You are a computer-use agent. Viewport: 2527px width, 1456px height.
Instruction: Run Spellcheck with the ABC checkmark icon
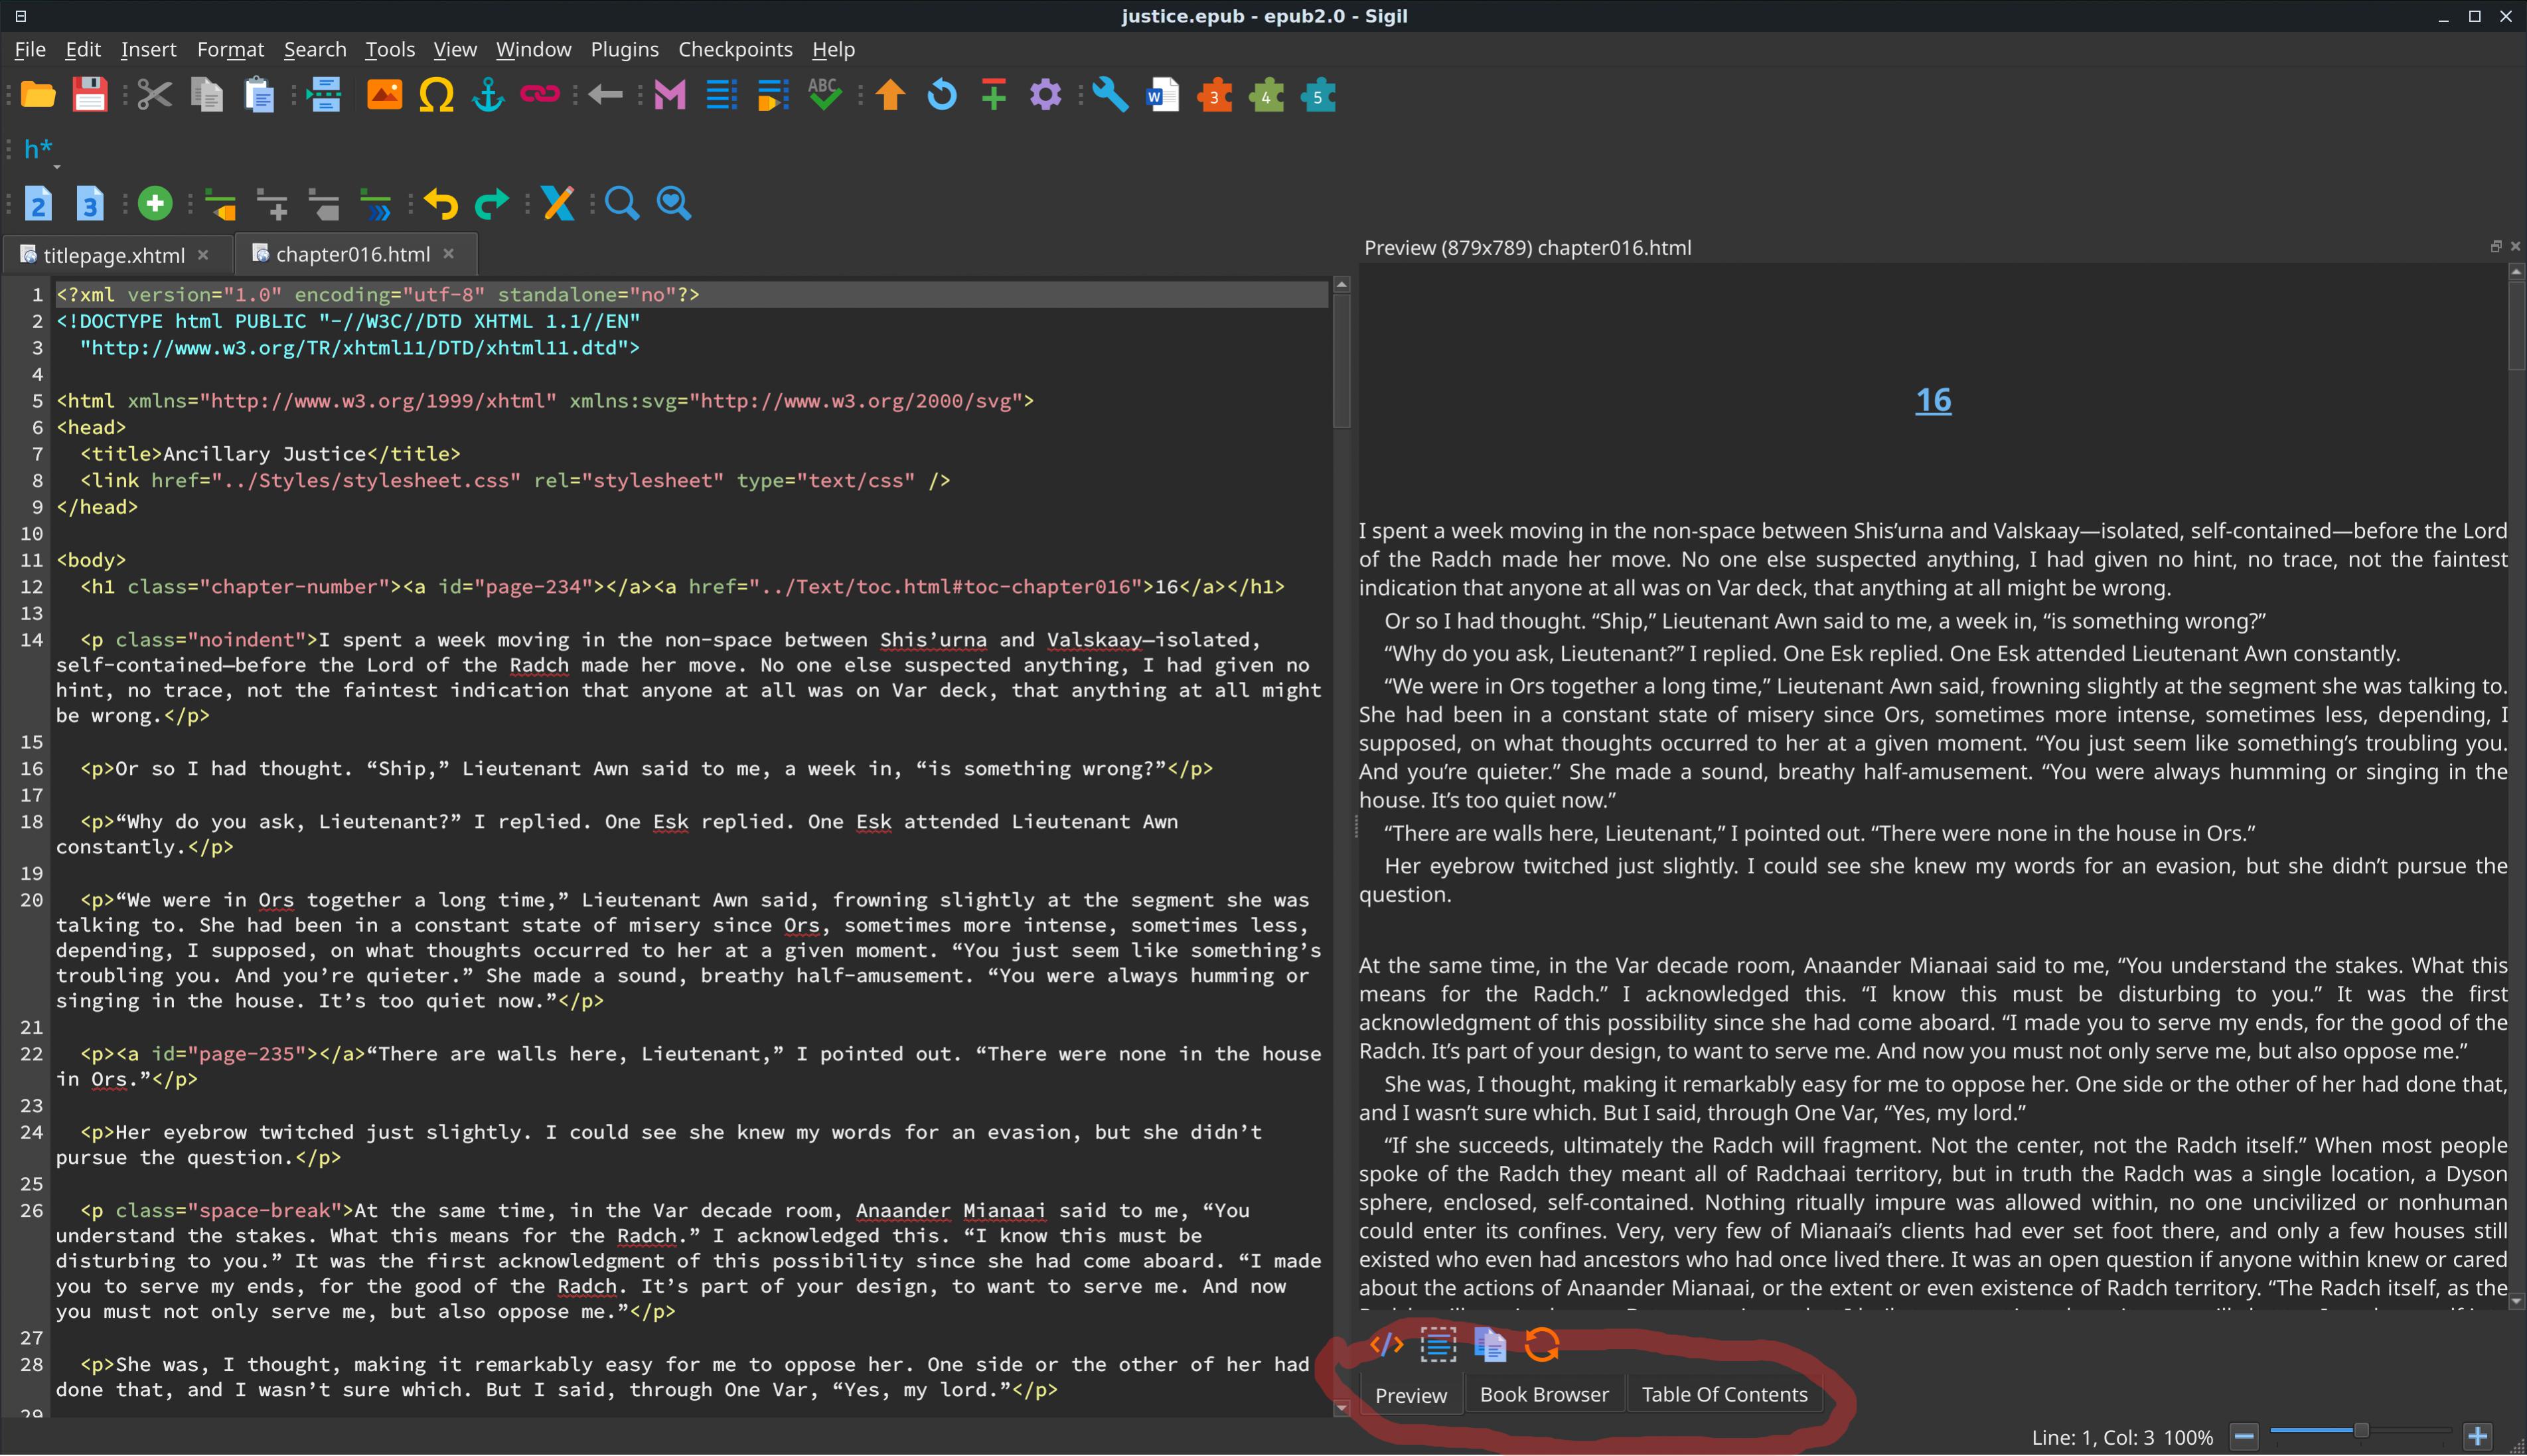(824, 96)
